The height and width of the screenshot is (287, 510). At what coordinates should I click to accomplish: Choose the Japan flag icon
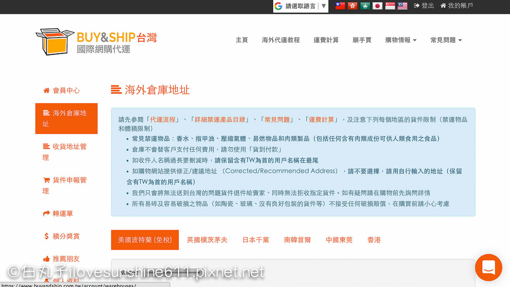click(377, 6)
